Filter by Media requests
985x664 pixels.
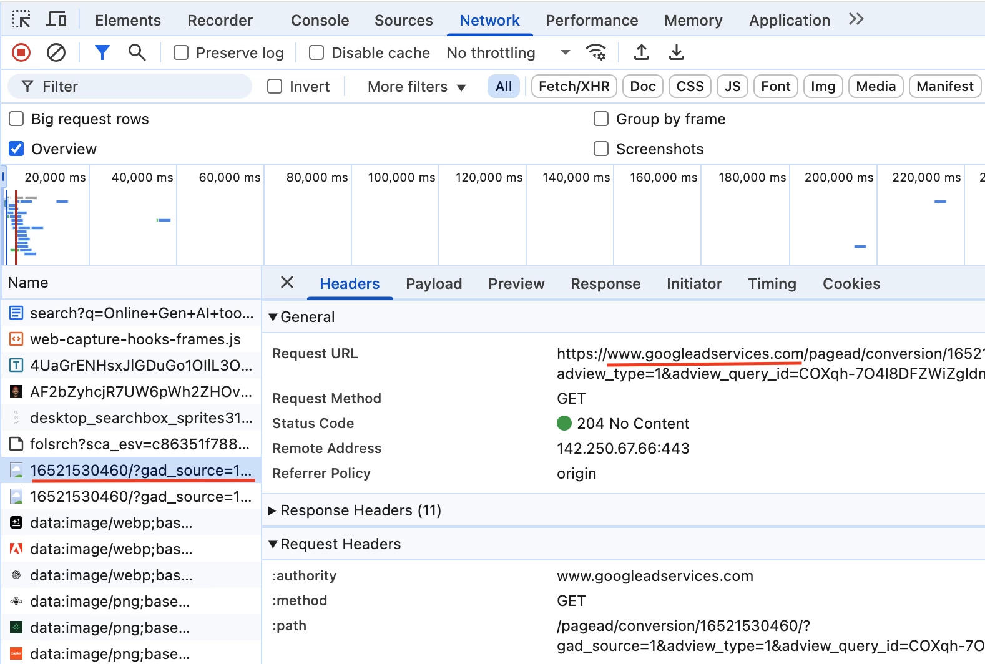pyautogui.click(x=876, y=86)
